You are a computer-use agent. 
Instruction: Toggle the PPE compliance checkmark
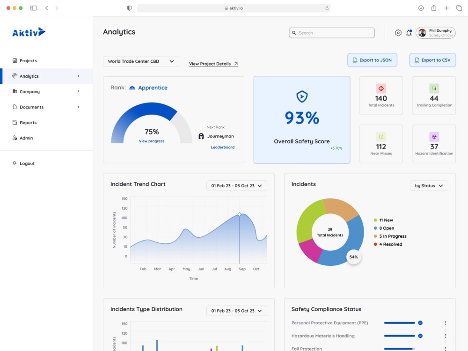pos(420,322)
